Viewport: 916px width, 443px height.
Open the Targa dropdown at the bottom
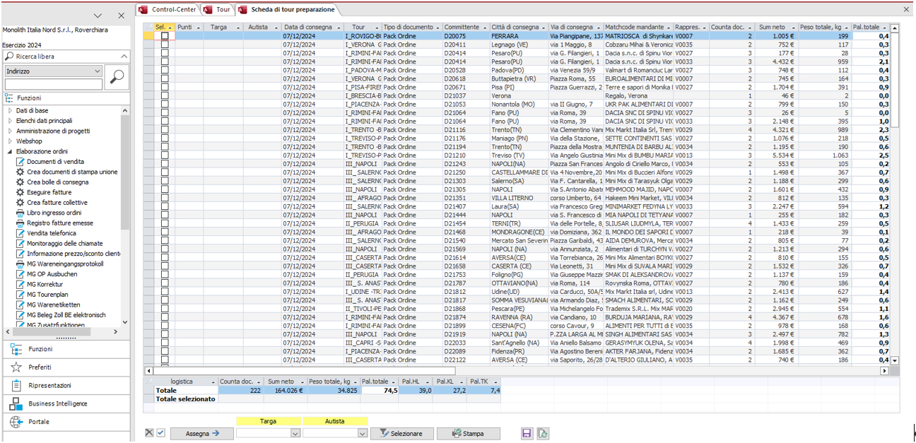295,433
